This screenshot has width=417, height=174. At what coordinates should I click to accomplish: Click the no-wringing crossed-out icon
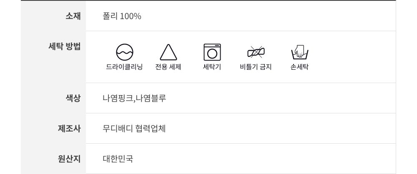256,52
